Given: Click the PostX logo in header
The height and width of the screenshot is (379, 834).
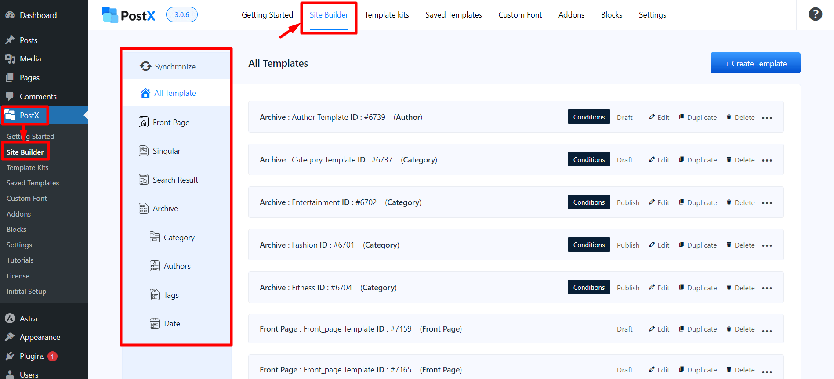Looking at the screenshot, I should click(x=128, y=15).
